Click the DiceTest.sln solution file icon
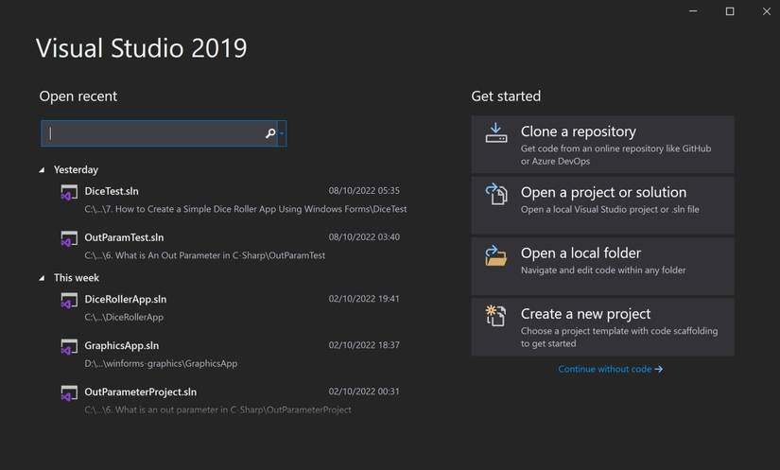This screenshot has width=780, height=470. coord(69,193)
